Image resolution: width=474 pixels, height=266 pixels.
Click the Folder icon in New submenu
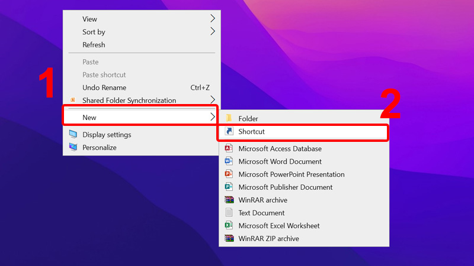point(229,119)
